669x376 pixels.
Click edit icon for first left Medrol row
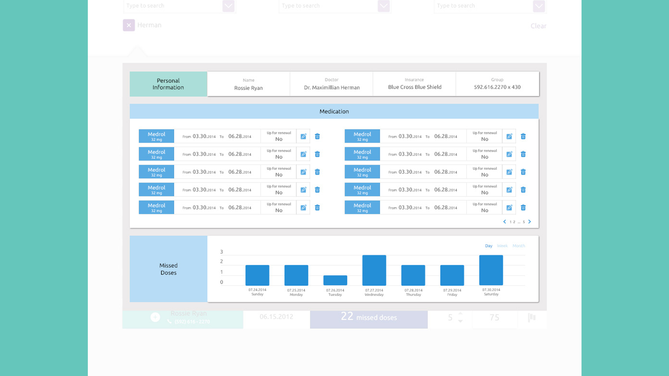coord(303,136)
